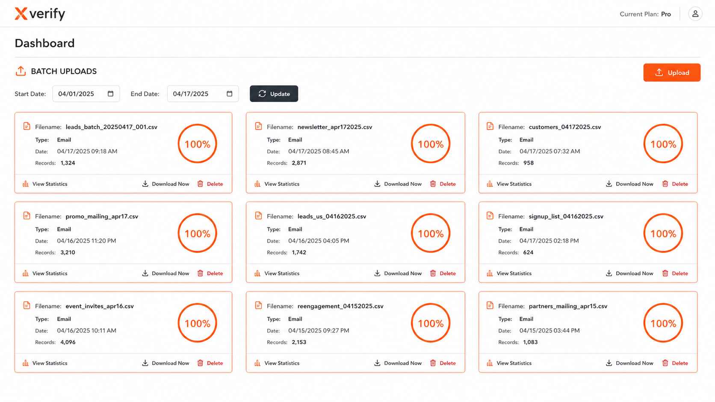Click record count 4,096

(x=68, y=342)
